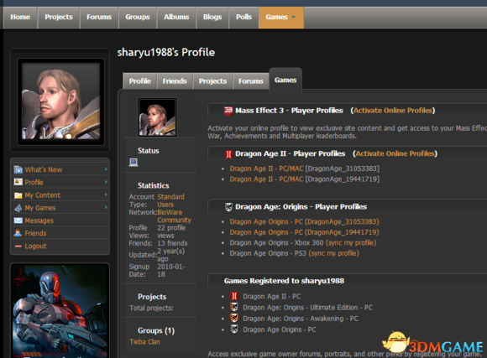Click the Awakening game icon

234,318
